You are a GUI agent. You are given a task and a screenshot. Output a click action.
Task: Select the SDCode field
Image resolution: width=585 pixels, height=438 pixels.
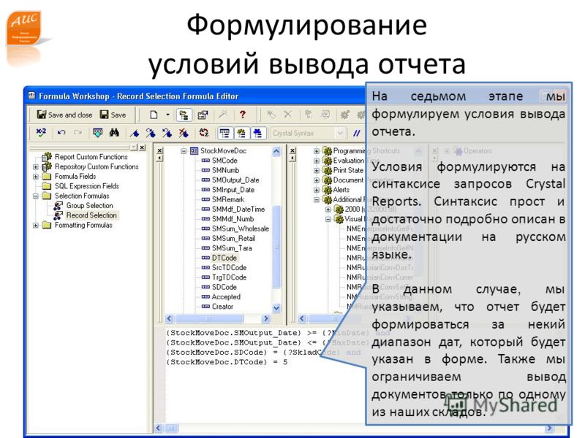(x=224, y=287)
